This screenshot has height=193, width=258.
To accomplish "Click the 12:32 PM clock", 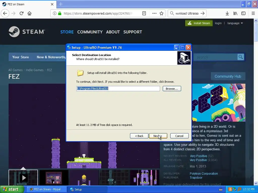I will (249, 189).
